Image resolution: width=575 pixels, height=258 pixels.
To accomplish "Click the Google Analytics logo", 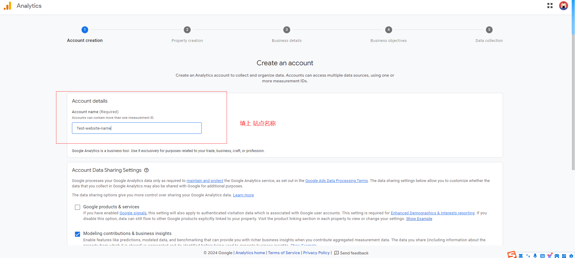I will tap(7, 6).
